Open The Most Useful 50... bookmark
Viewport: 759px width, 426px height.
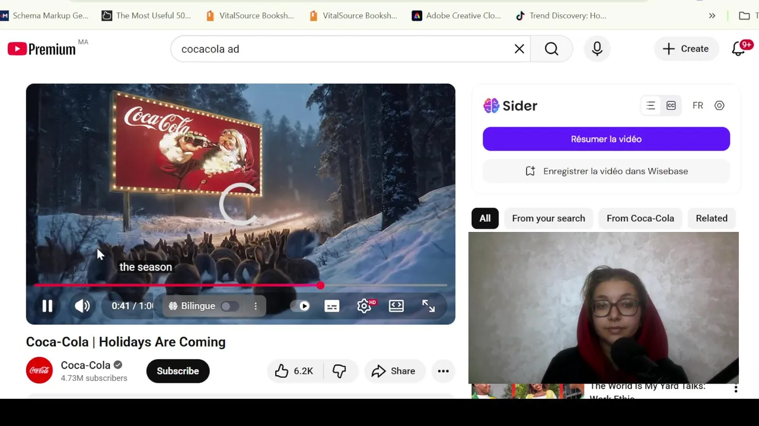pyautogui.click(x=146, y=15)
